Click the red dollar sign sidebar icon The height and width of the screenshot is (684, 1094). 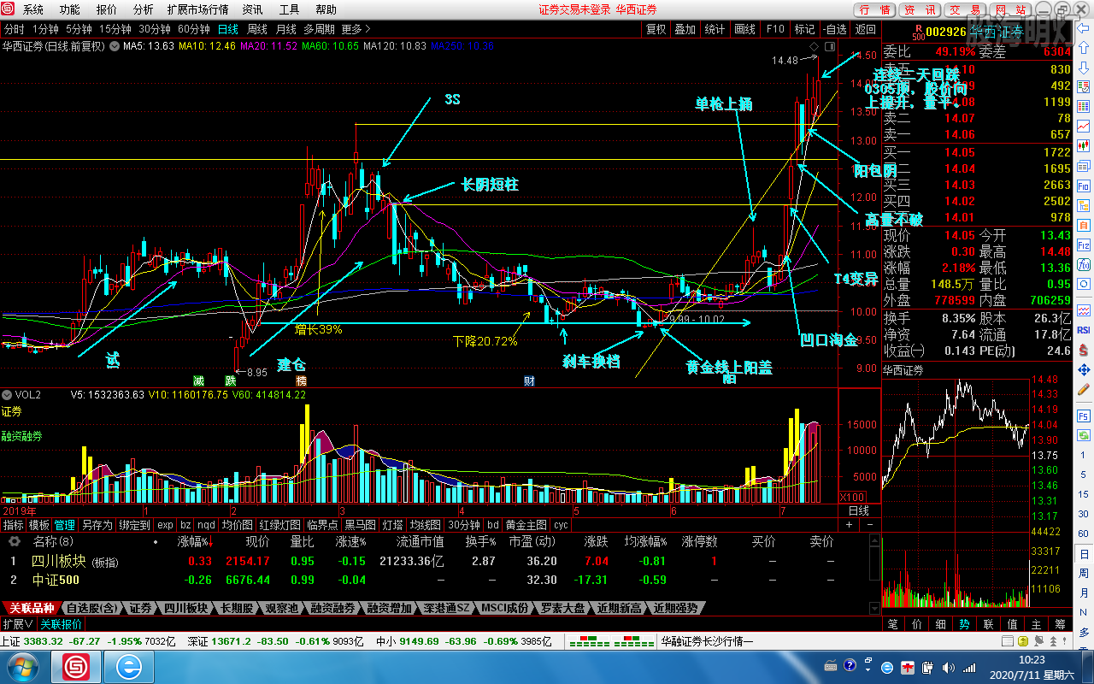click(1084, 350)
